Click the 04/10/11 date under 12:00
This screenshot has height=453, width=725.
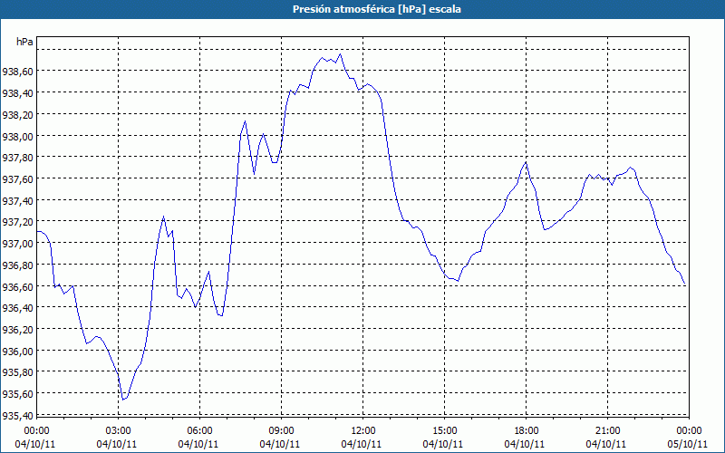[361, 444]
